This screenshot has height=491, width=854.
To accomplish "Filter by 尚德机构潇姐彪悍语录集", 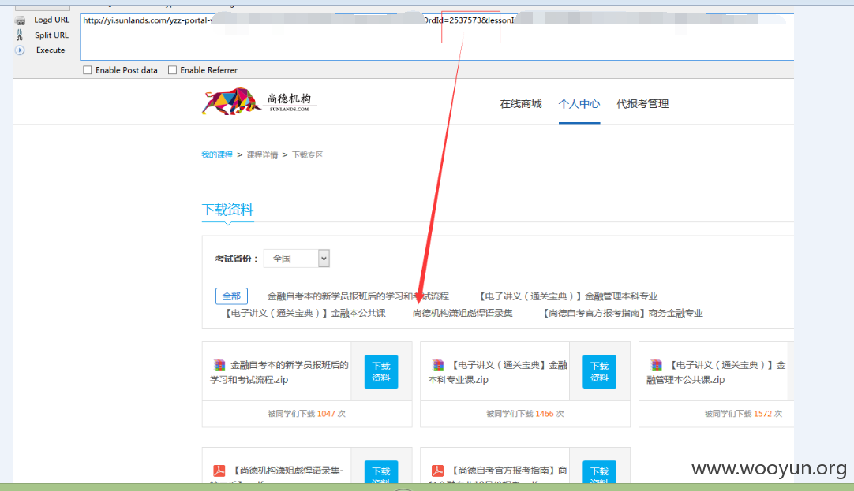I will tap(463, 313).
